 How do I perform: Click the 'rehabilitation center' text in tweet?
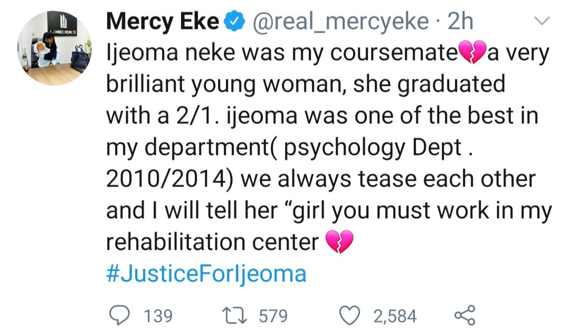213,242
